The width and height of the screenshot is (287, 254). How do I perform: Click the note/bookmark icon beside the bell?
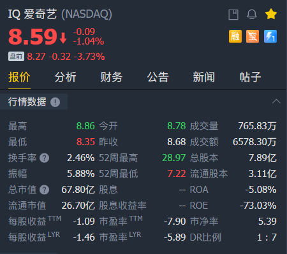tap(233, 15)
